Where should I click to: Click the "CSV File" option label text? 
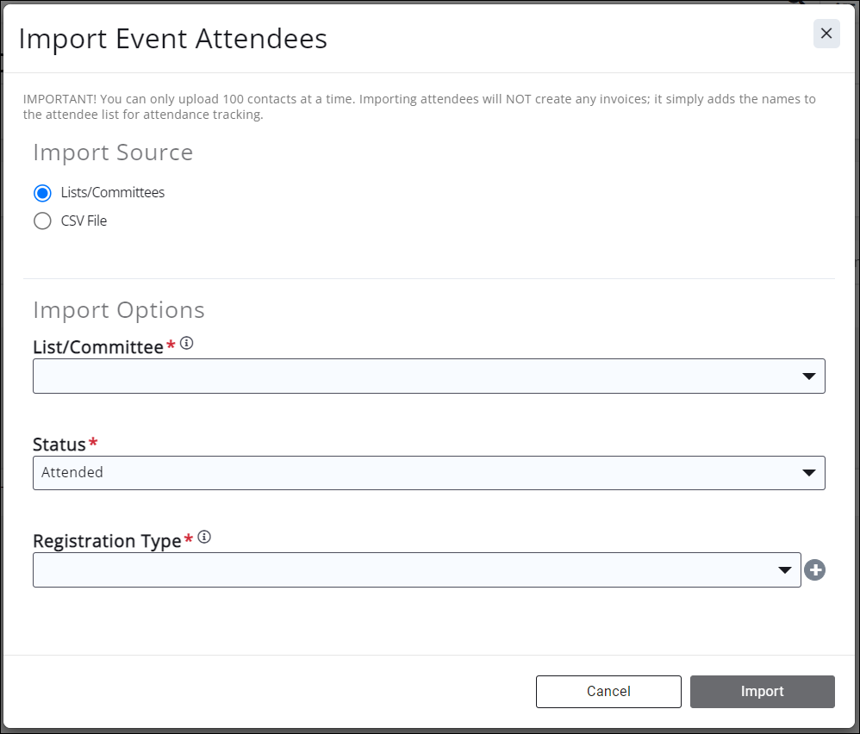coord(84,221)
